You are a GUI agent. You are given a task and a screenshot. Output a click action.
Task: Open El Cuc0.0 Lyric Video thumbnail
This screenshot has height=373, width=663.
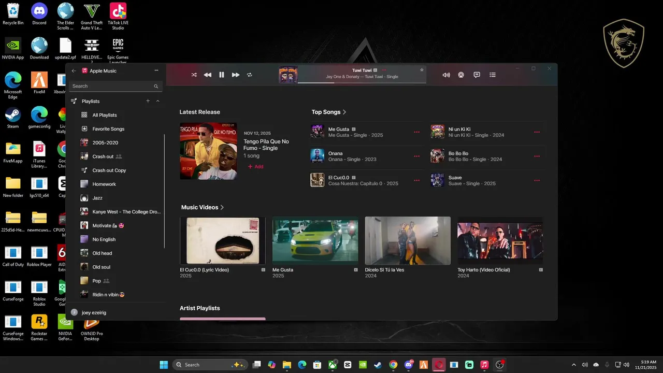(x=223, y=241)
